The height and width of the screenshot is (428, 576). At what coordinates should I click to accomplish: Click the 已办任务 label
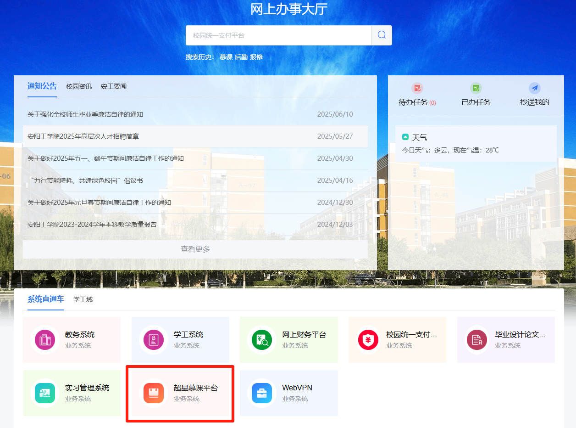pos(476,102)
